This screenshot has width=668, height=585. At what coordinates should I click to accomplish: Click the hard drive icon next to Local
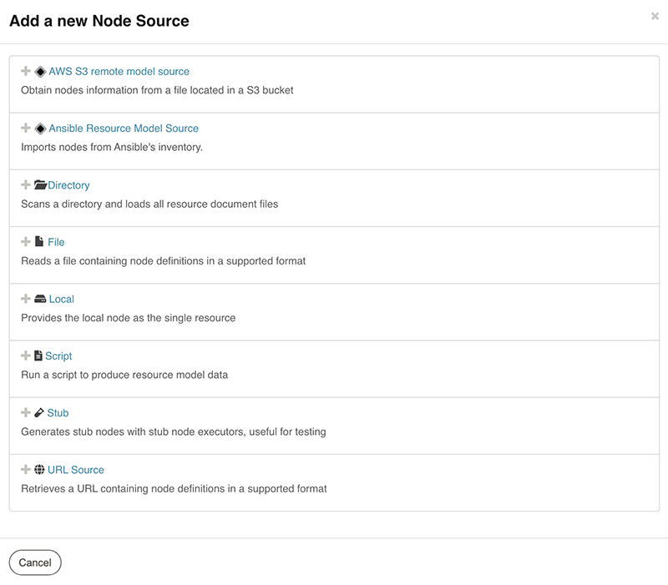40,299
